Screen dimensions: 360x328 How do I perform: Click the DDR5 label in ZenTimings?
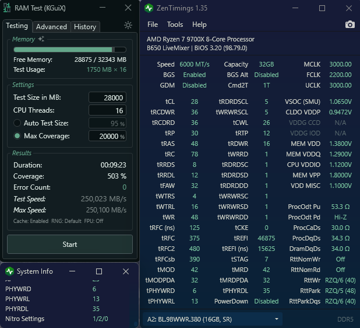click(x=345, y=319)
